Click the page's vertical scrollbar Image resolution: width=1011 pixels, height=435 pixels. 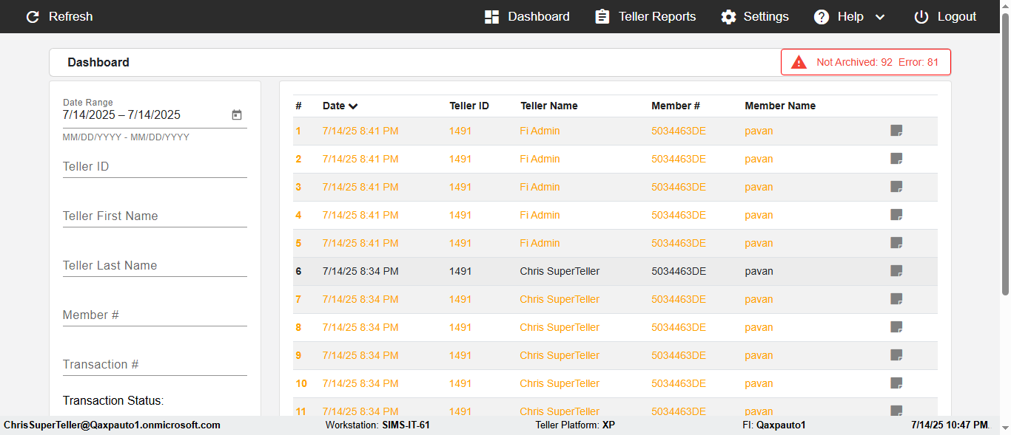click(x=1005, y=162)
